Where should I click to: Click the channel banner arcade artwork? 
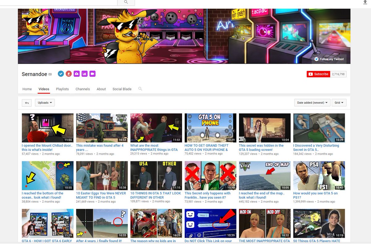[x=184, y=36]
